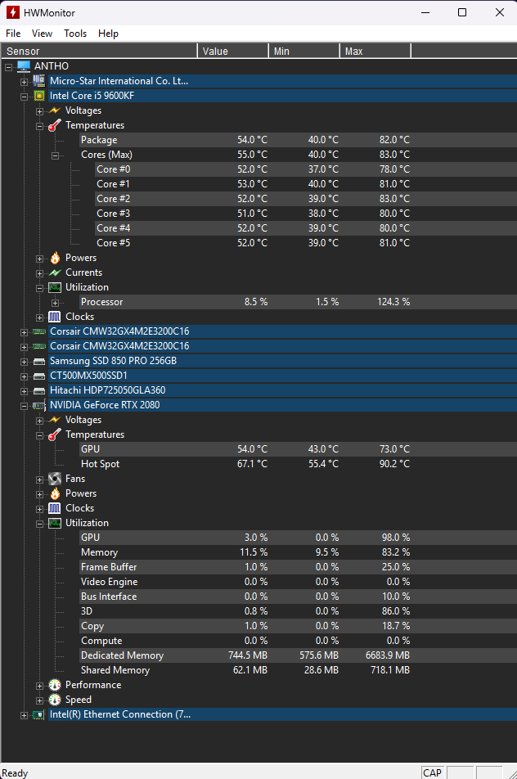Viewport: 517px width, 779px height.
Task: Click the NVIDIA RTX 2080 graphics card icon
Action: pyautogui.click(x=38, y=405)
